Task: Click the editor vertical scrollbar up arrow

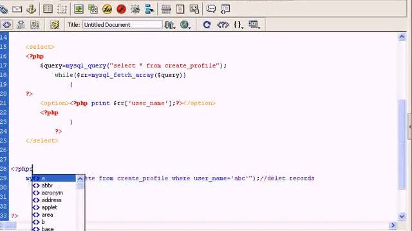Action: [402, 37]
